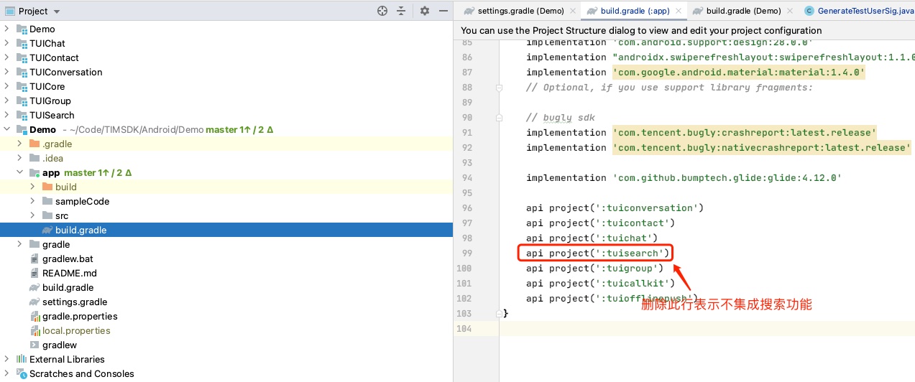Screen dimensions: 915x382
Task: Expand the TUIChat module
Action: [7, 44]
